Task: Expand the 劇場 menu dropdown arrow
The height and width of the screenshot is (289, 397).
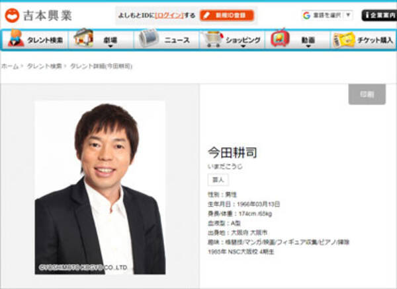Action: [x=110, y=46]
